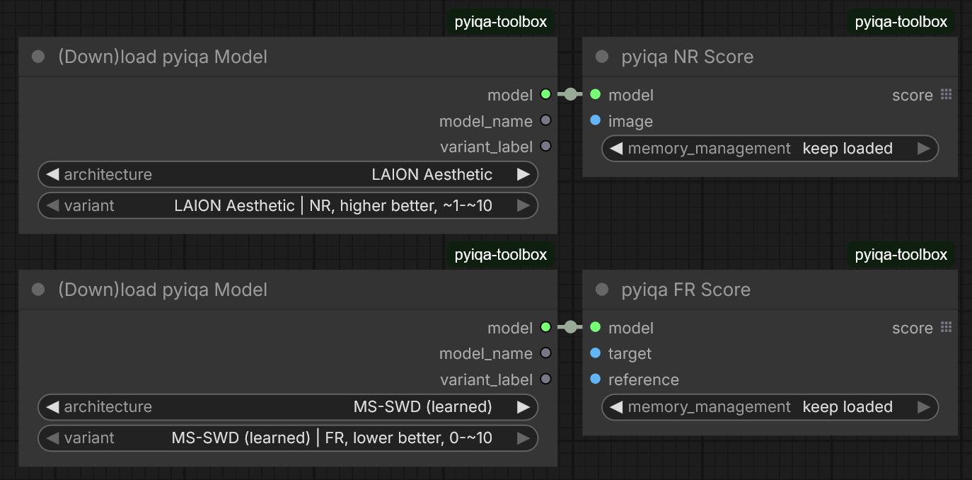Collapse the bottom (Down)load pyiqa Model node with MS-SWD via its dot
Screen dimensions: 972x480
[x=38, y=290]
